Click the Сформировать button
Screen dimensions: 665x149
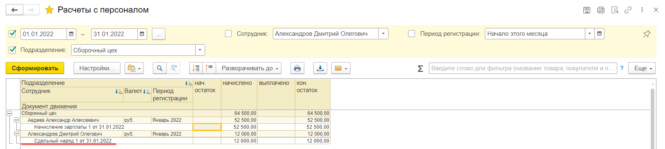35,68
